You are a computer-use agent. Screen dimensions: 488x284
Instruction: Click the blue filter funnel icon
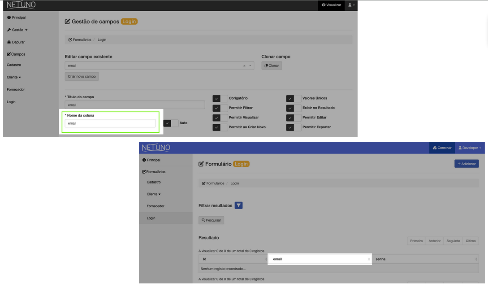coord(238,205)
